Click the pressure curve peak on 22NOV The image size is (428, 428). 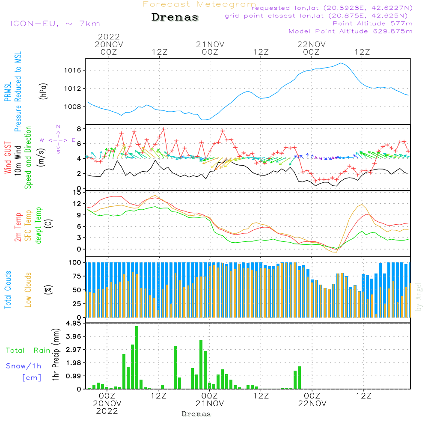341,63
